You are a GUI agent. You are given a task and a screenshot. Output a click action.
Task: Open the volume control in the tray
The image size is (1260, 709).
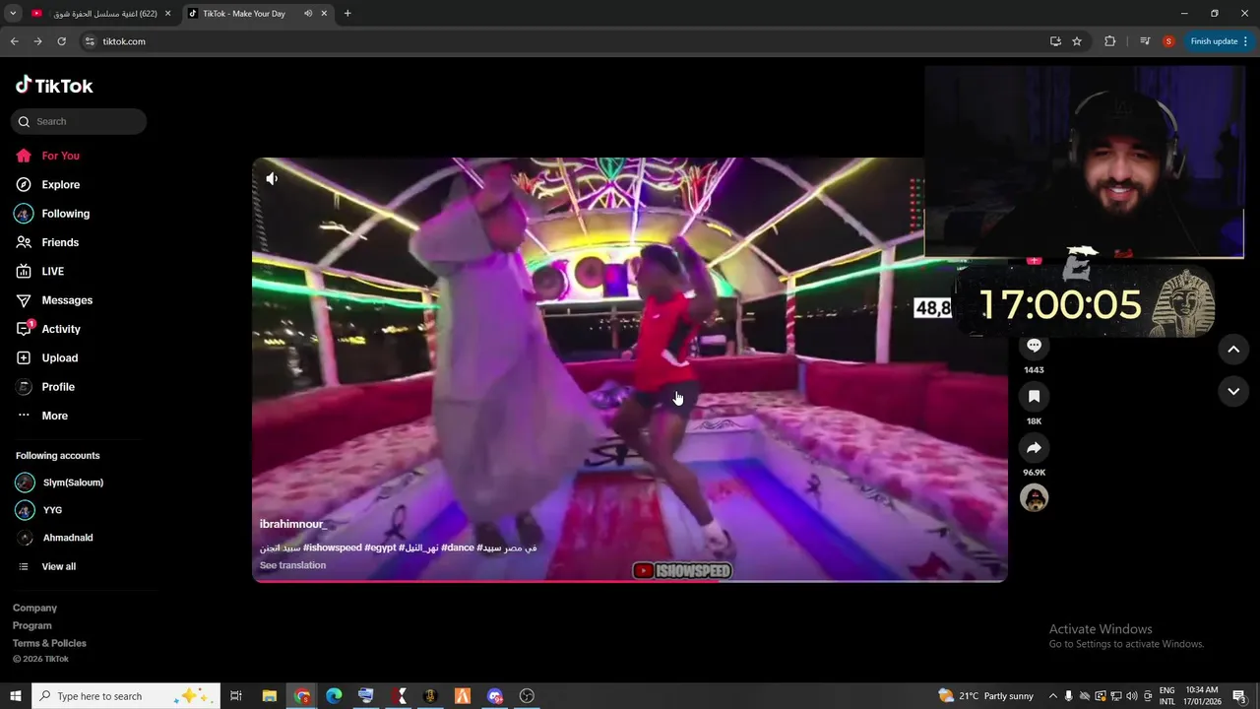pyautogui.click(x=1132, y=696)
